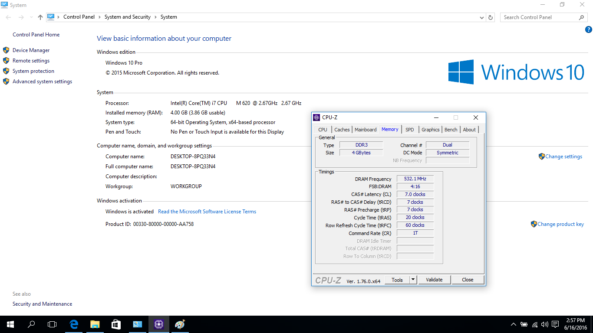The image size is (593, 333).
Task: Click the DRAM Frequency value 532.1 MHz
Action: 415,179
